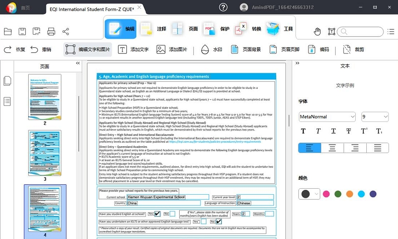Toggle No checkbox for studied English
398x239 pixels.
click(173, 214)
